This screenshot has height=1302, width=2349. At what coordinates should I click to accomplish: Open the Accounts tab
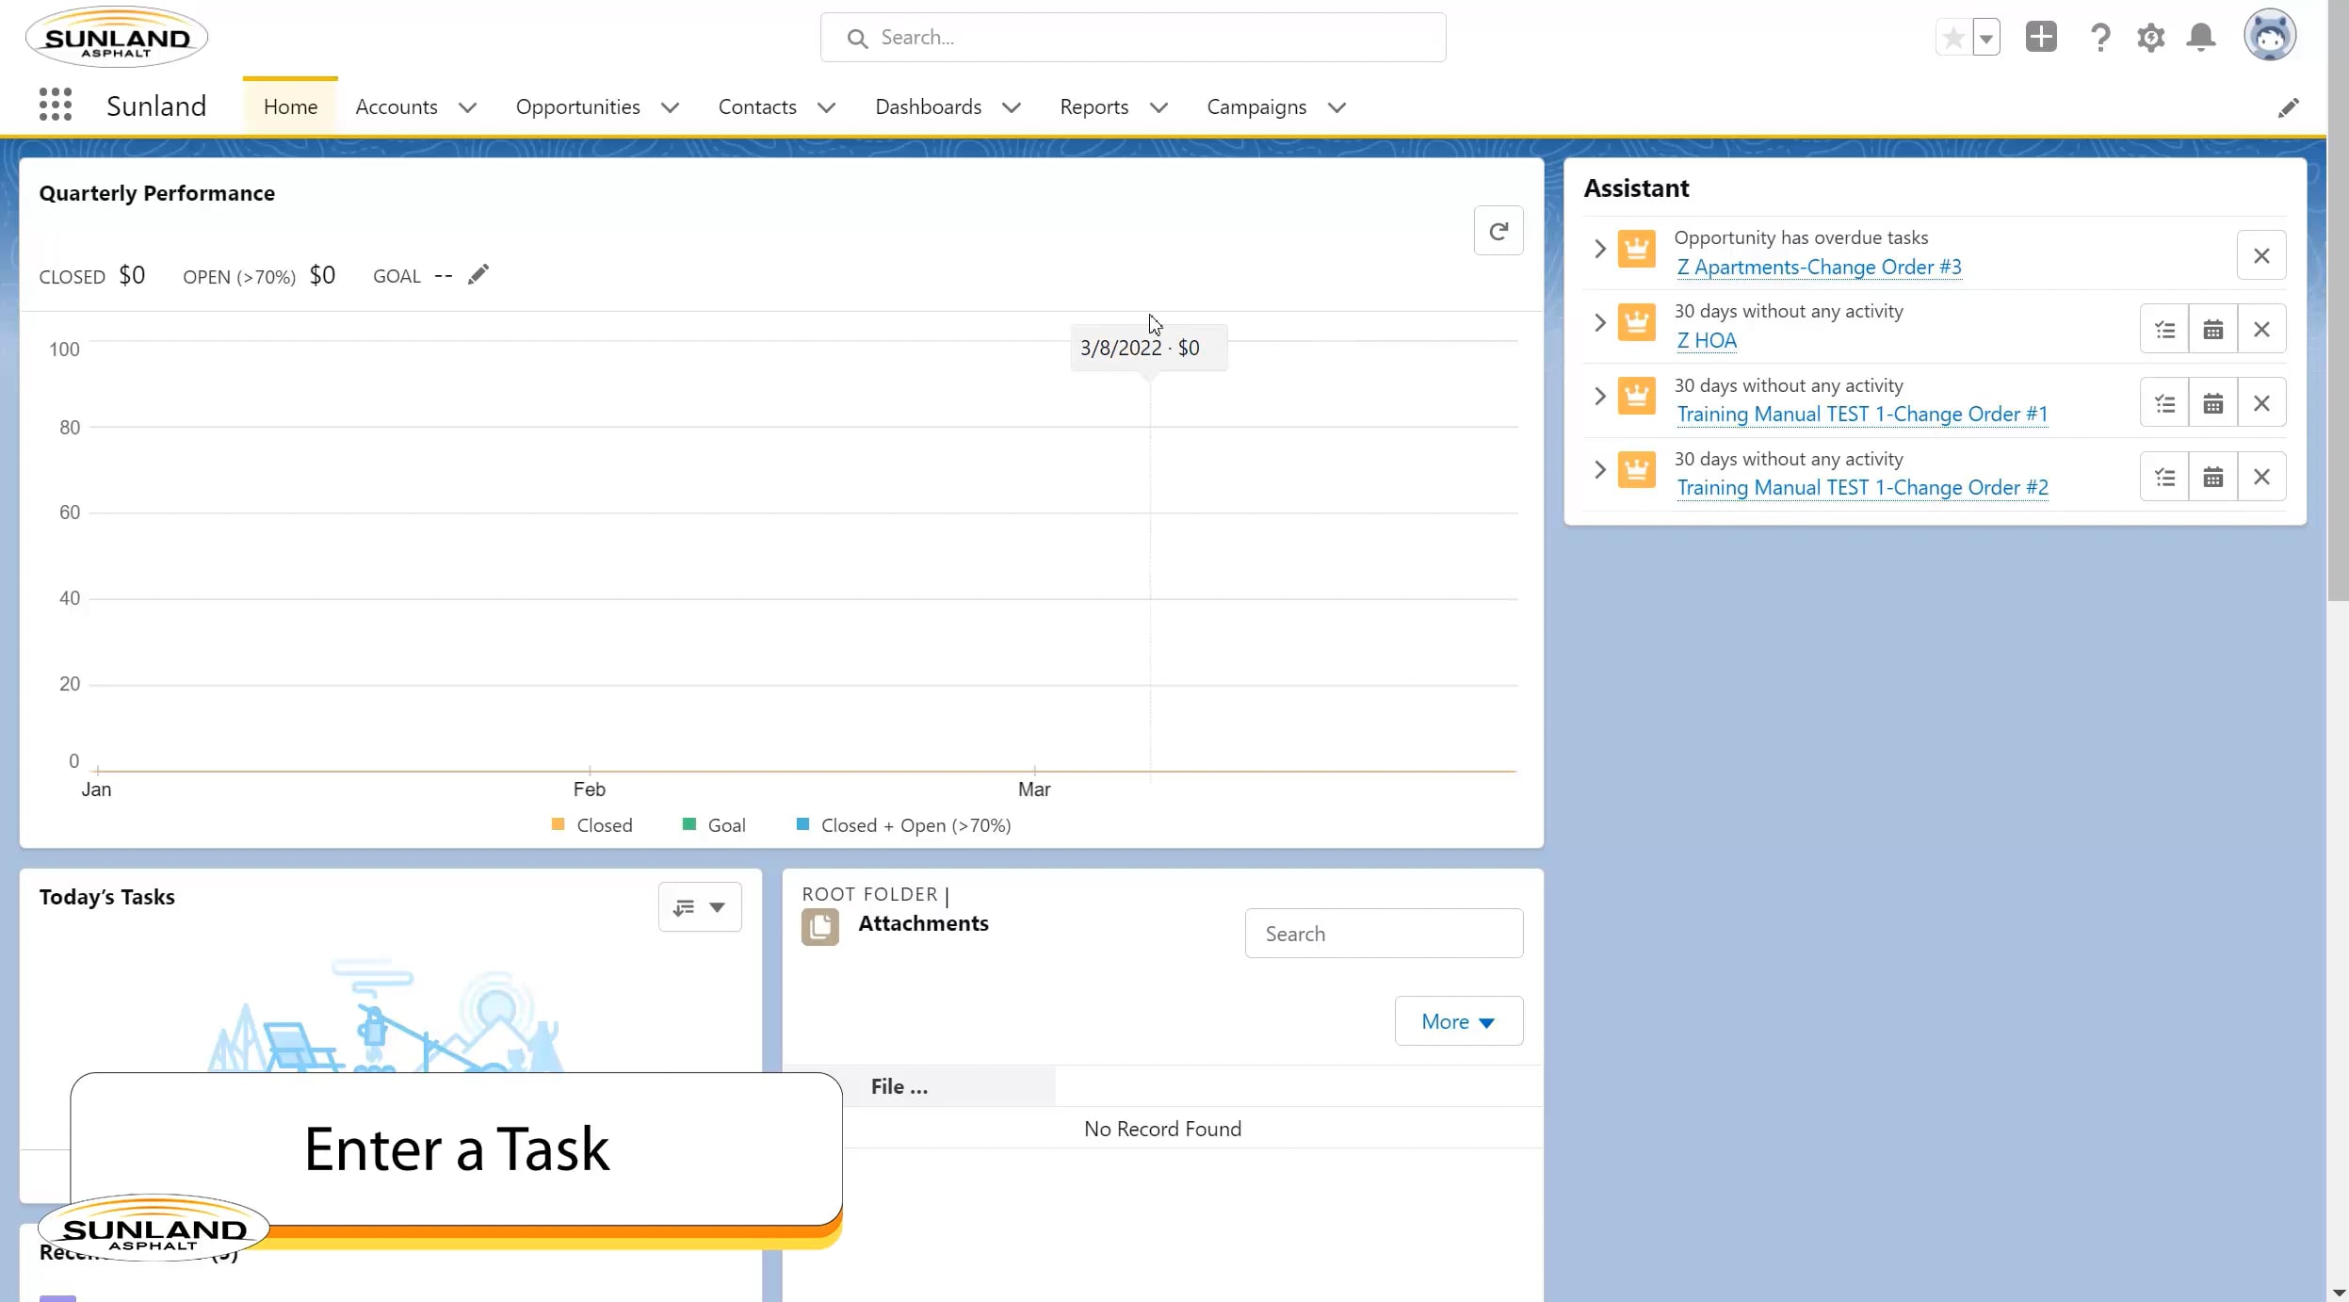397,107
